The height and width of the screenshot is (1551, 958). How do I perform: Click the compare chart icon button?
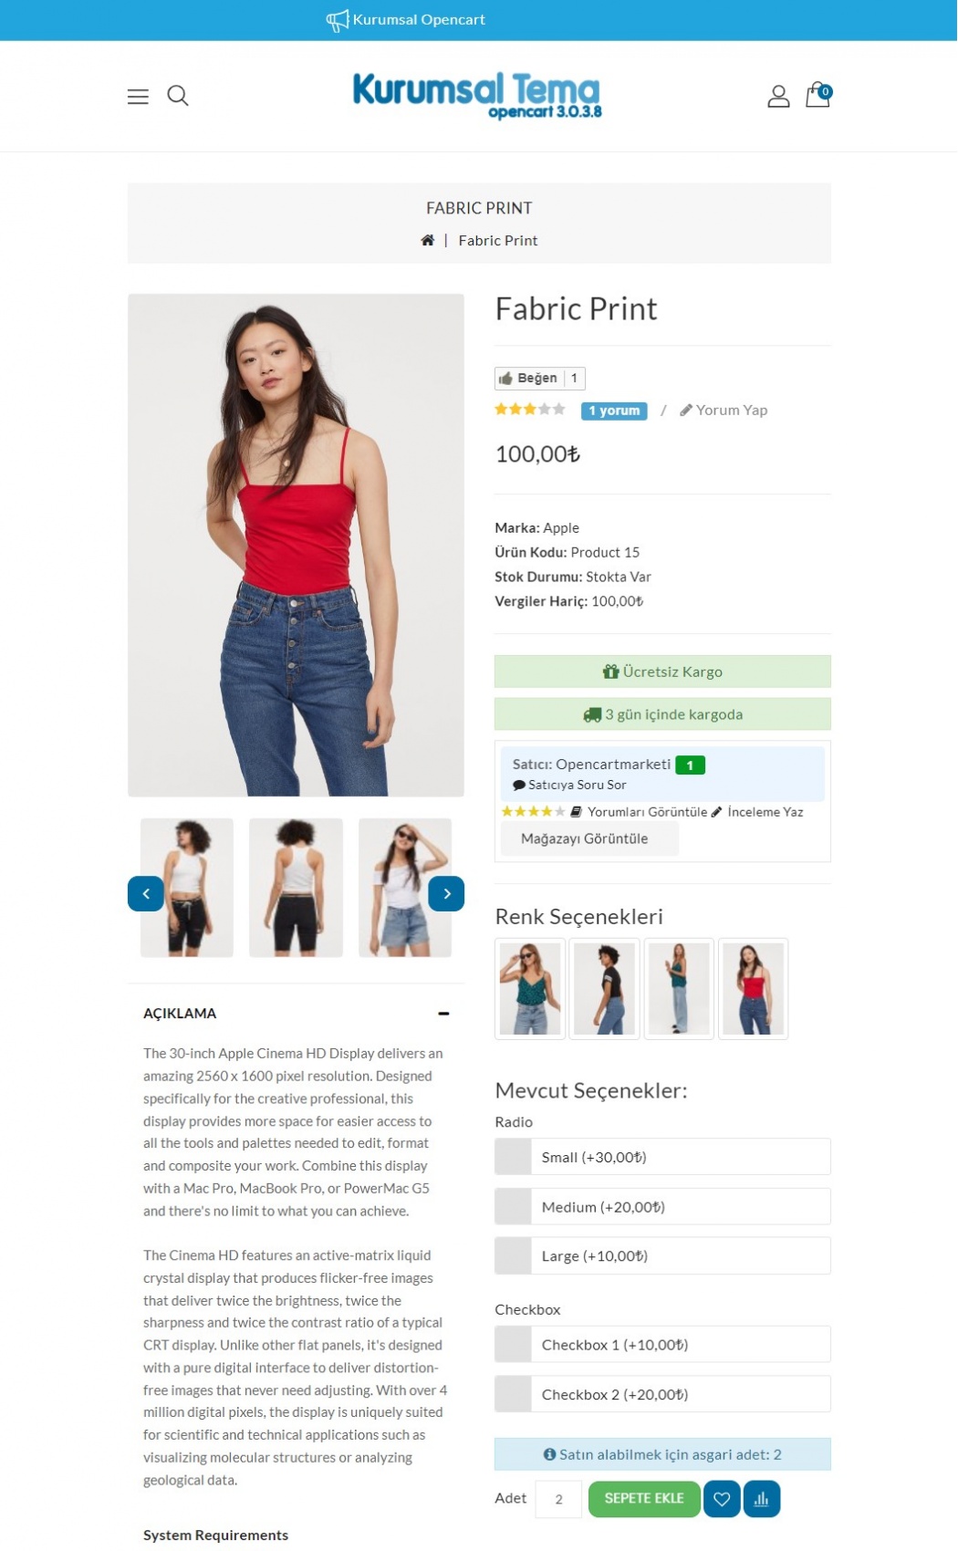click(x=762, y=1499)
